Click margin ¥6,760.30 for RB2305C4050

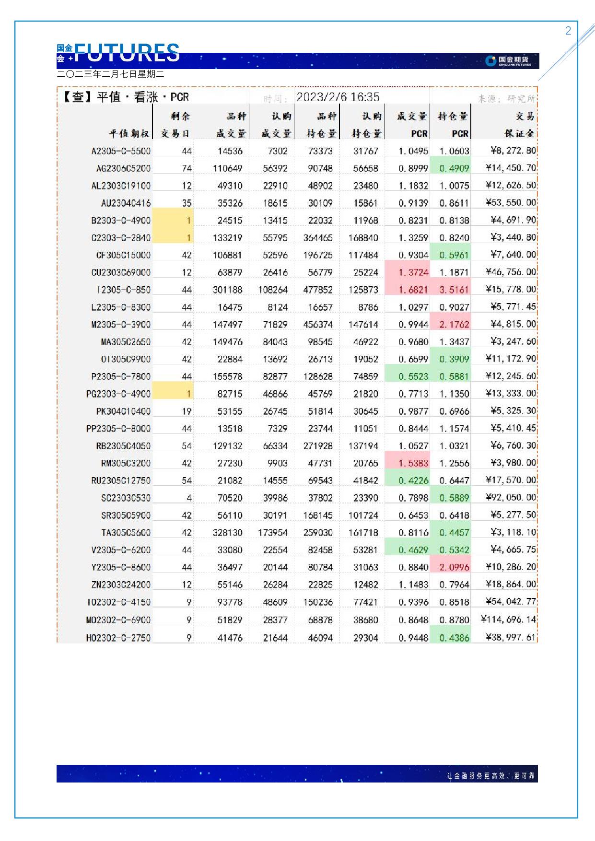[513, 445]
